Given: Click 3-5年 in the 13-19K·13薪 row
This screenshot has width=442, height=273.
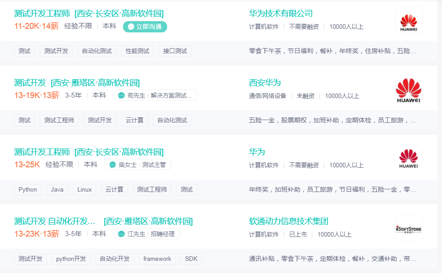Looking at the screenshot, I should pyautogui.click(x=73, y=95).
